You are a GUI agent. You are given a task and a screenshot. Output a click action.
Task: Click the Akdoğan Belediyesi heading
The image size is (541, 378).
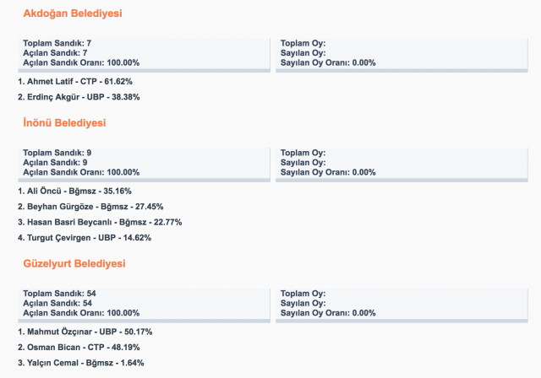72,13
